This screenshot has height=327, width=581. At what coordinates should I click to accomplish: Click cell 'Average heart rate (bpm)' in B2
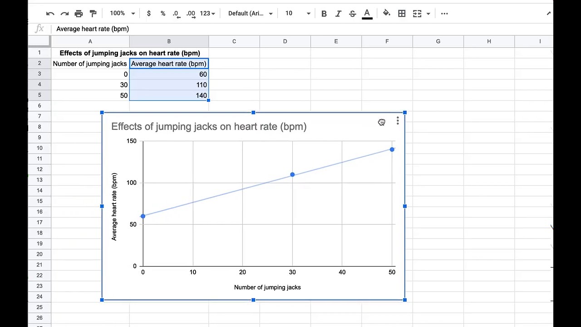(x=169, y=64)
